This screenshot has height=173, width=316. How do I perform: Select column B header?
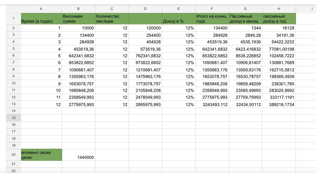pos(78,9)
